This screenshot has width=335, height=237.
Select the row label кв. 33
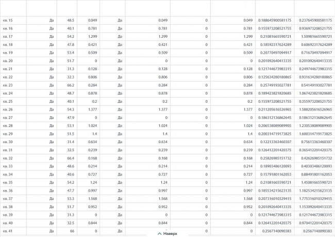coord(8,166)
